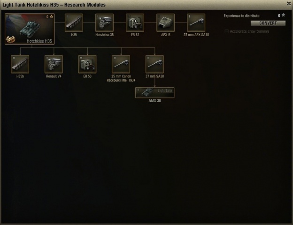Click the 37 mm APX SA18 gun
This screenshot has width=293, height=225.
click(196, 22)
